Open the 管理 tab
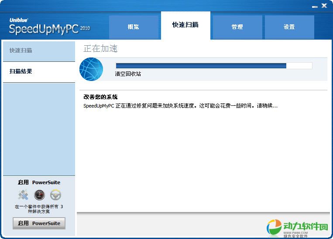The image size is (333, 239). pyautogui.click(x=237, y=27)
